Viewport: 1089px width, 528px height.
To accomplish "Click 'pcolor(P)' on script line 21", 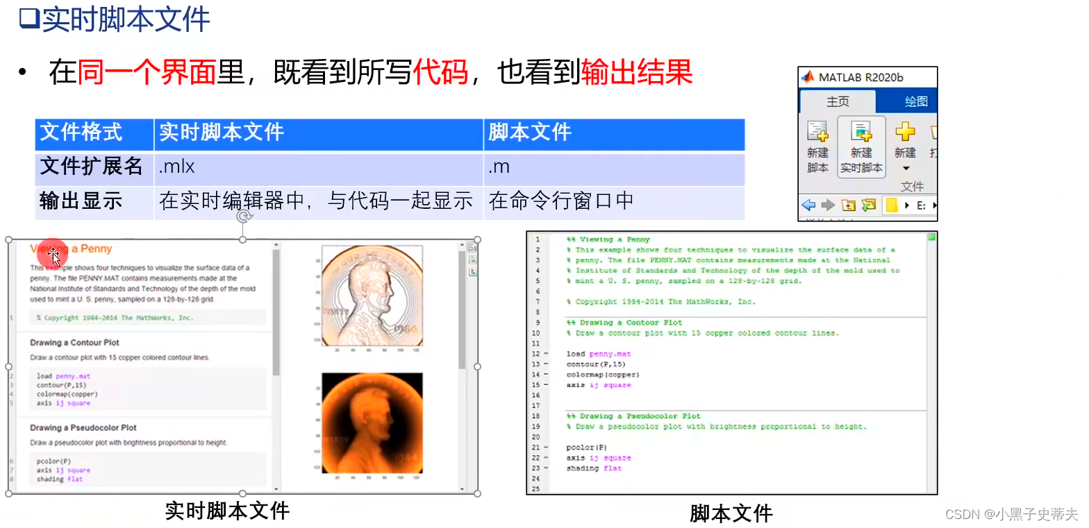I will tap(586, 448).
